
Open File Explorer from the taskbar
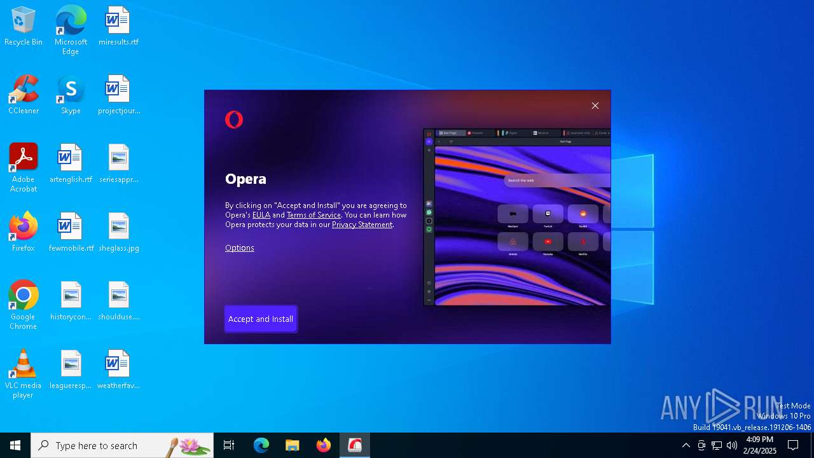[293, 445]
